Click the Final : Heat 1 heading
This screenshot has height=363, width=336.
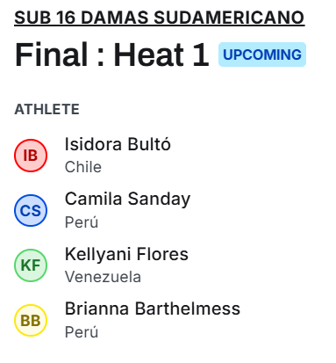coord(111,54)
